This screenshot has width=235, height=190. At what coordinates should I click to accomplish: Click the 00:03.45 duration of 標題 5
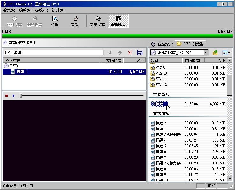191,146
